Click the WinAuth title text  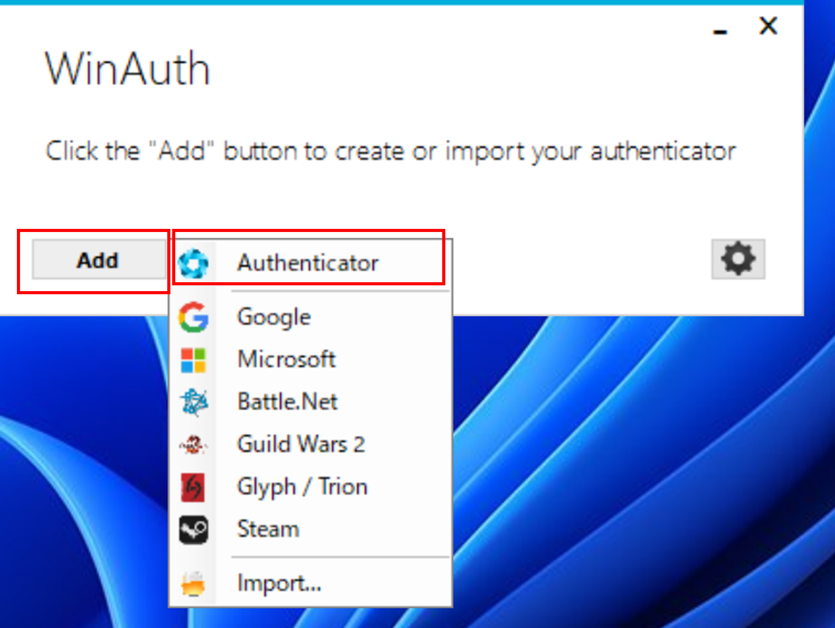click(x=127, y=68)
